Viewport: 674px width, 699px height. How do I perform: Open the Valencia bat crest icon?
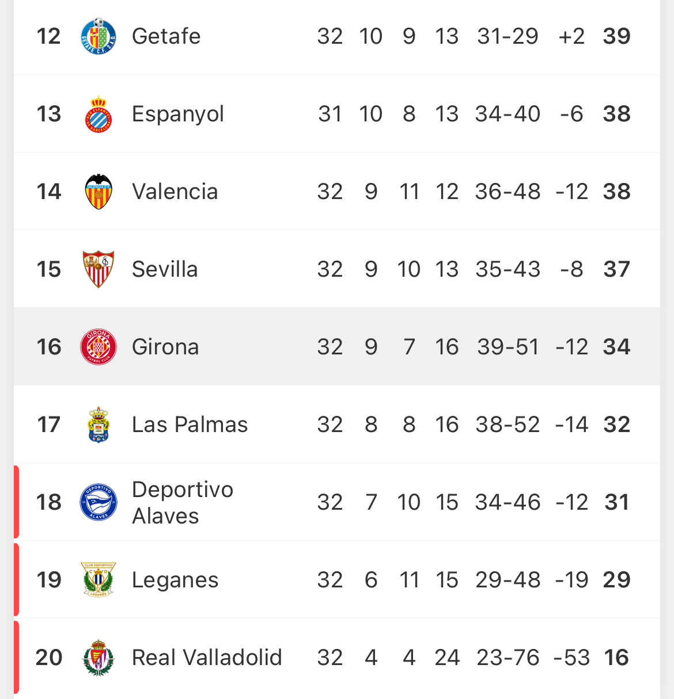click(99, 192)
